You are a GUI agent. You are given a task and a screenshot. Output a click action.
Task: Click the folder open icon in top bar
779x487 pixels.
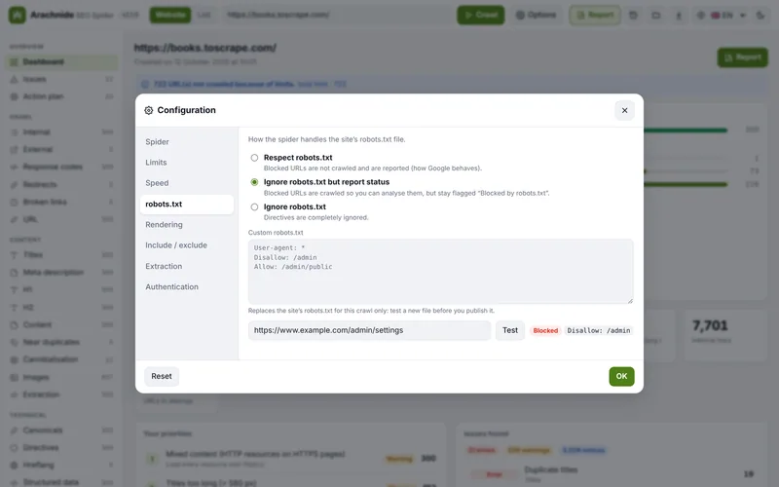pos(655,15)
